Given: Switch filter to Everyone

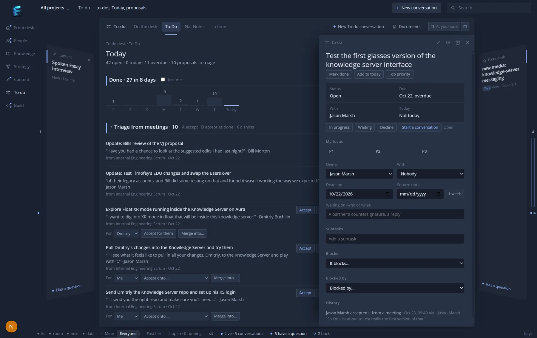Looking at the screenshot, I should point(128,334).
